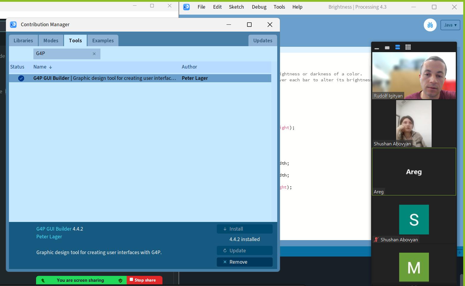Click the Contribution Manager logo icon
The height and width of the screenshot is (286, 465).
13,24
